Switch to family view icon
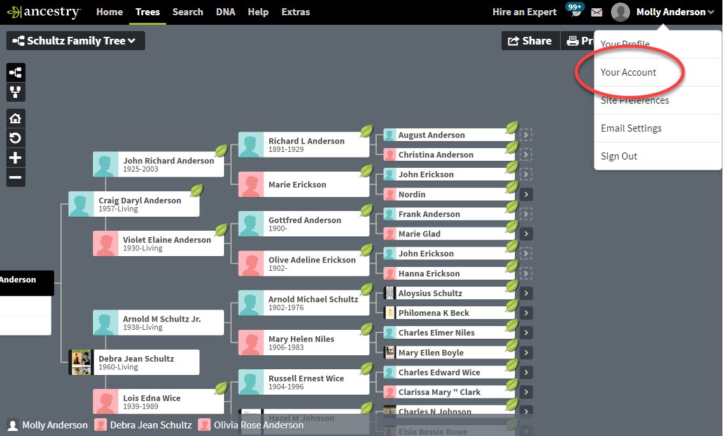Screen dimensions: 723x436 pyautogui.click(x=16, y=92)
